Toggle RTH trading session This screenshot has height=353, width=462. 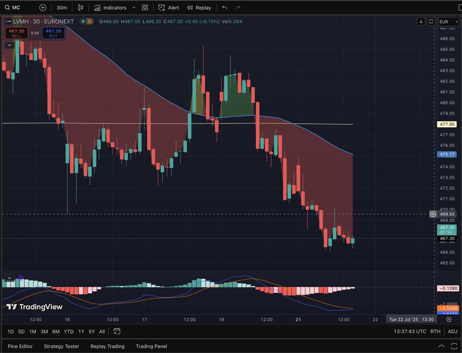(x=435, y=331)
